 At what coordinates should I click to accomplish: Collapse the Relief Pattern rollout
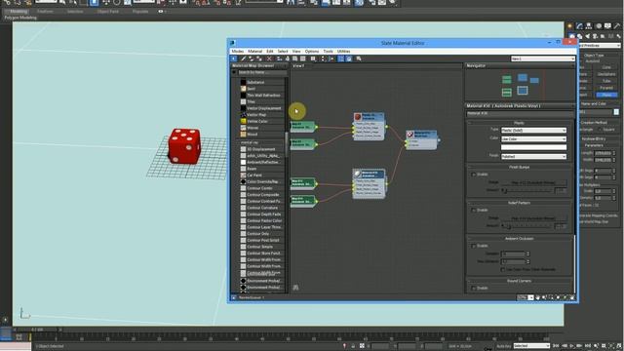(519, 203)
